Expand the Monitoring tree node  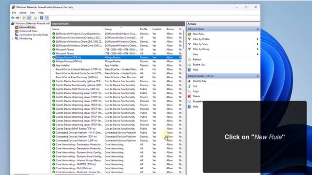coord(13,39)
